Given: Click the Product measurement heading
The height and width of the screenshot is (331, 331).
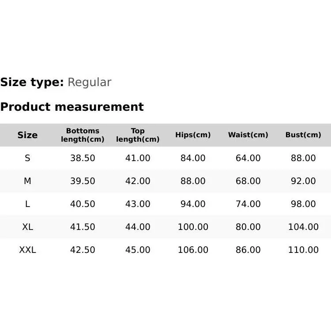Looking at the screenshot, I should (x=72, y=107).
